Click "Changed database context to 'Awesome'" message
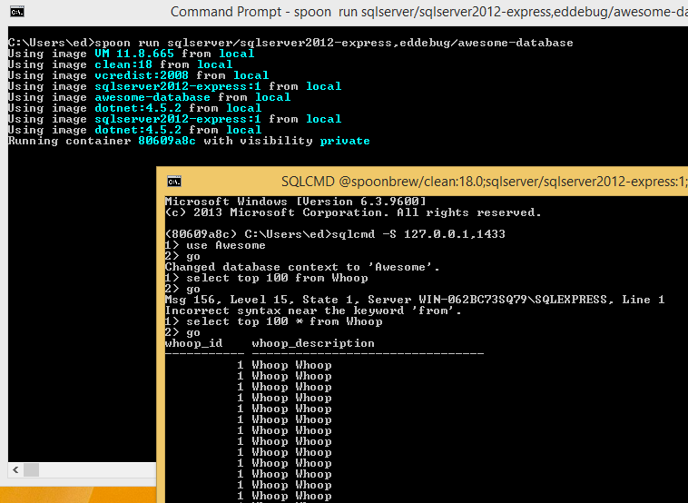The height and width of the screenshot is (503, 688). point(302,267)
